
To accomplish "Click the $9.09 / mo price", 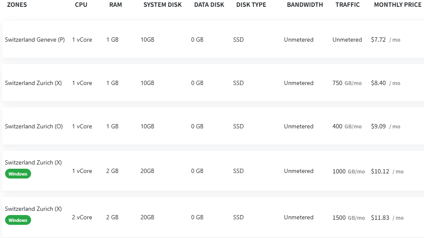I will click(386, 126).
